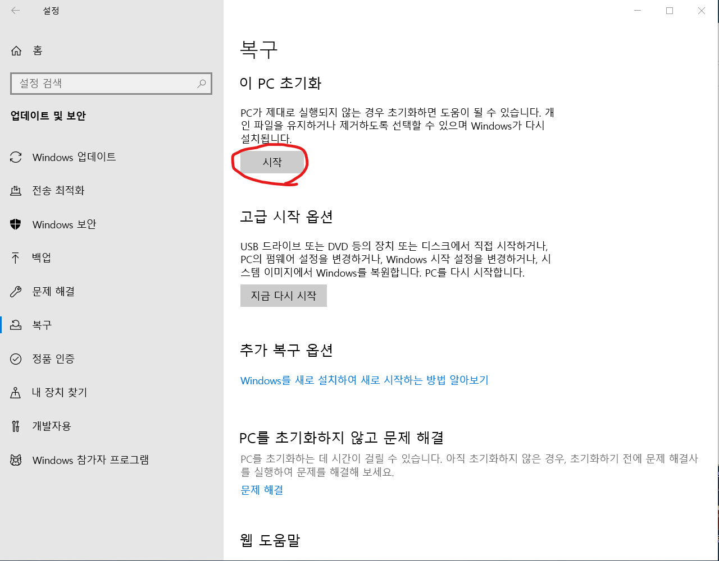
Task: Click the 업데이트 및 보안 sidebar title
Action: pos(48,116)
